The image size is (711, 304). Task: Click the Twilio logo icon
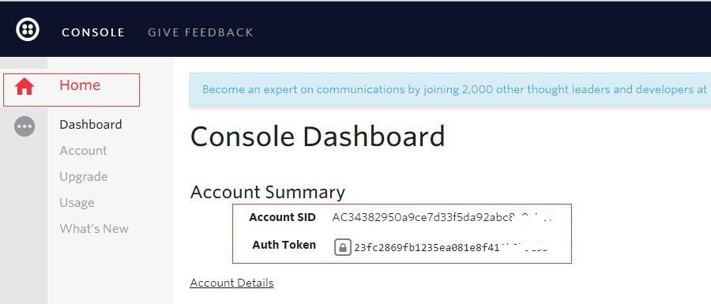coord(28,30)
